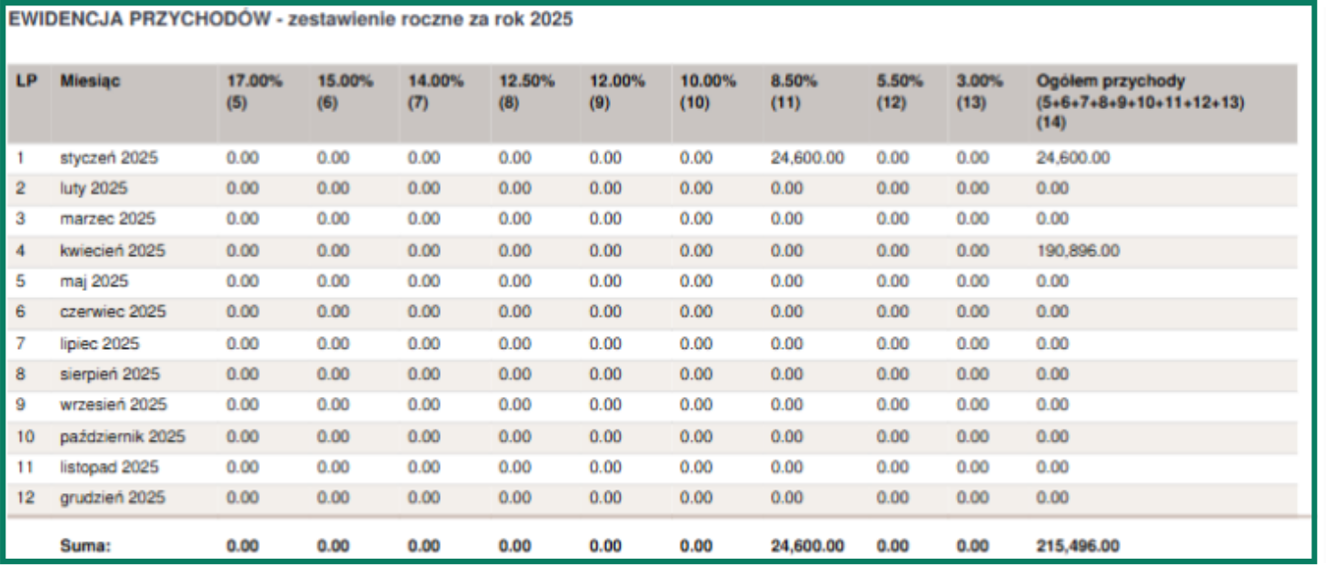Click 24,600.00 in the Suma row

(808, 546)
